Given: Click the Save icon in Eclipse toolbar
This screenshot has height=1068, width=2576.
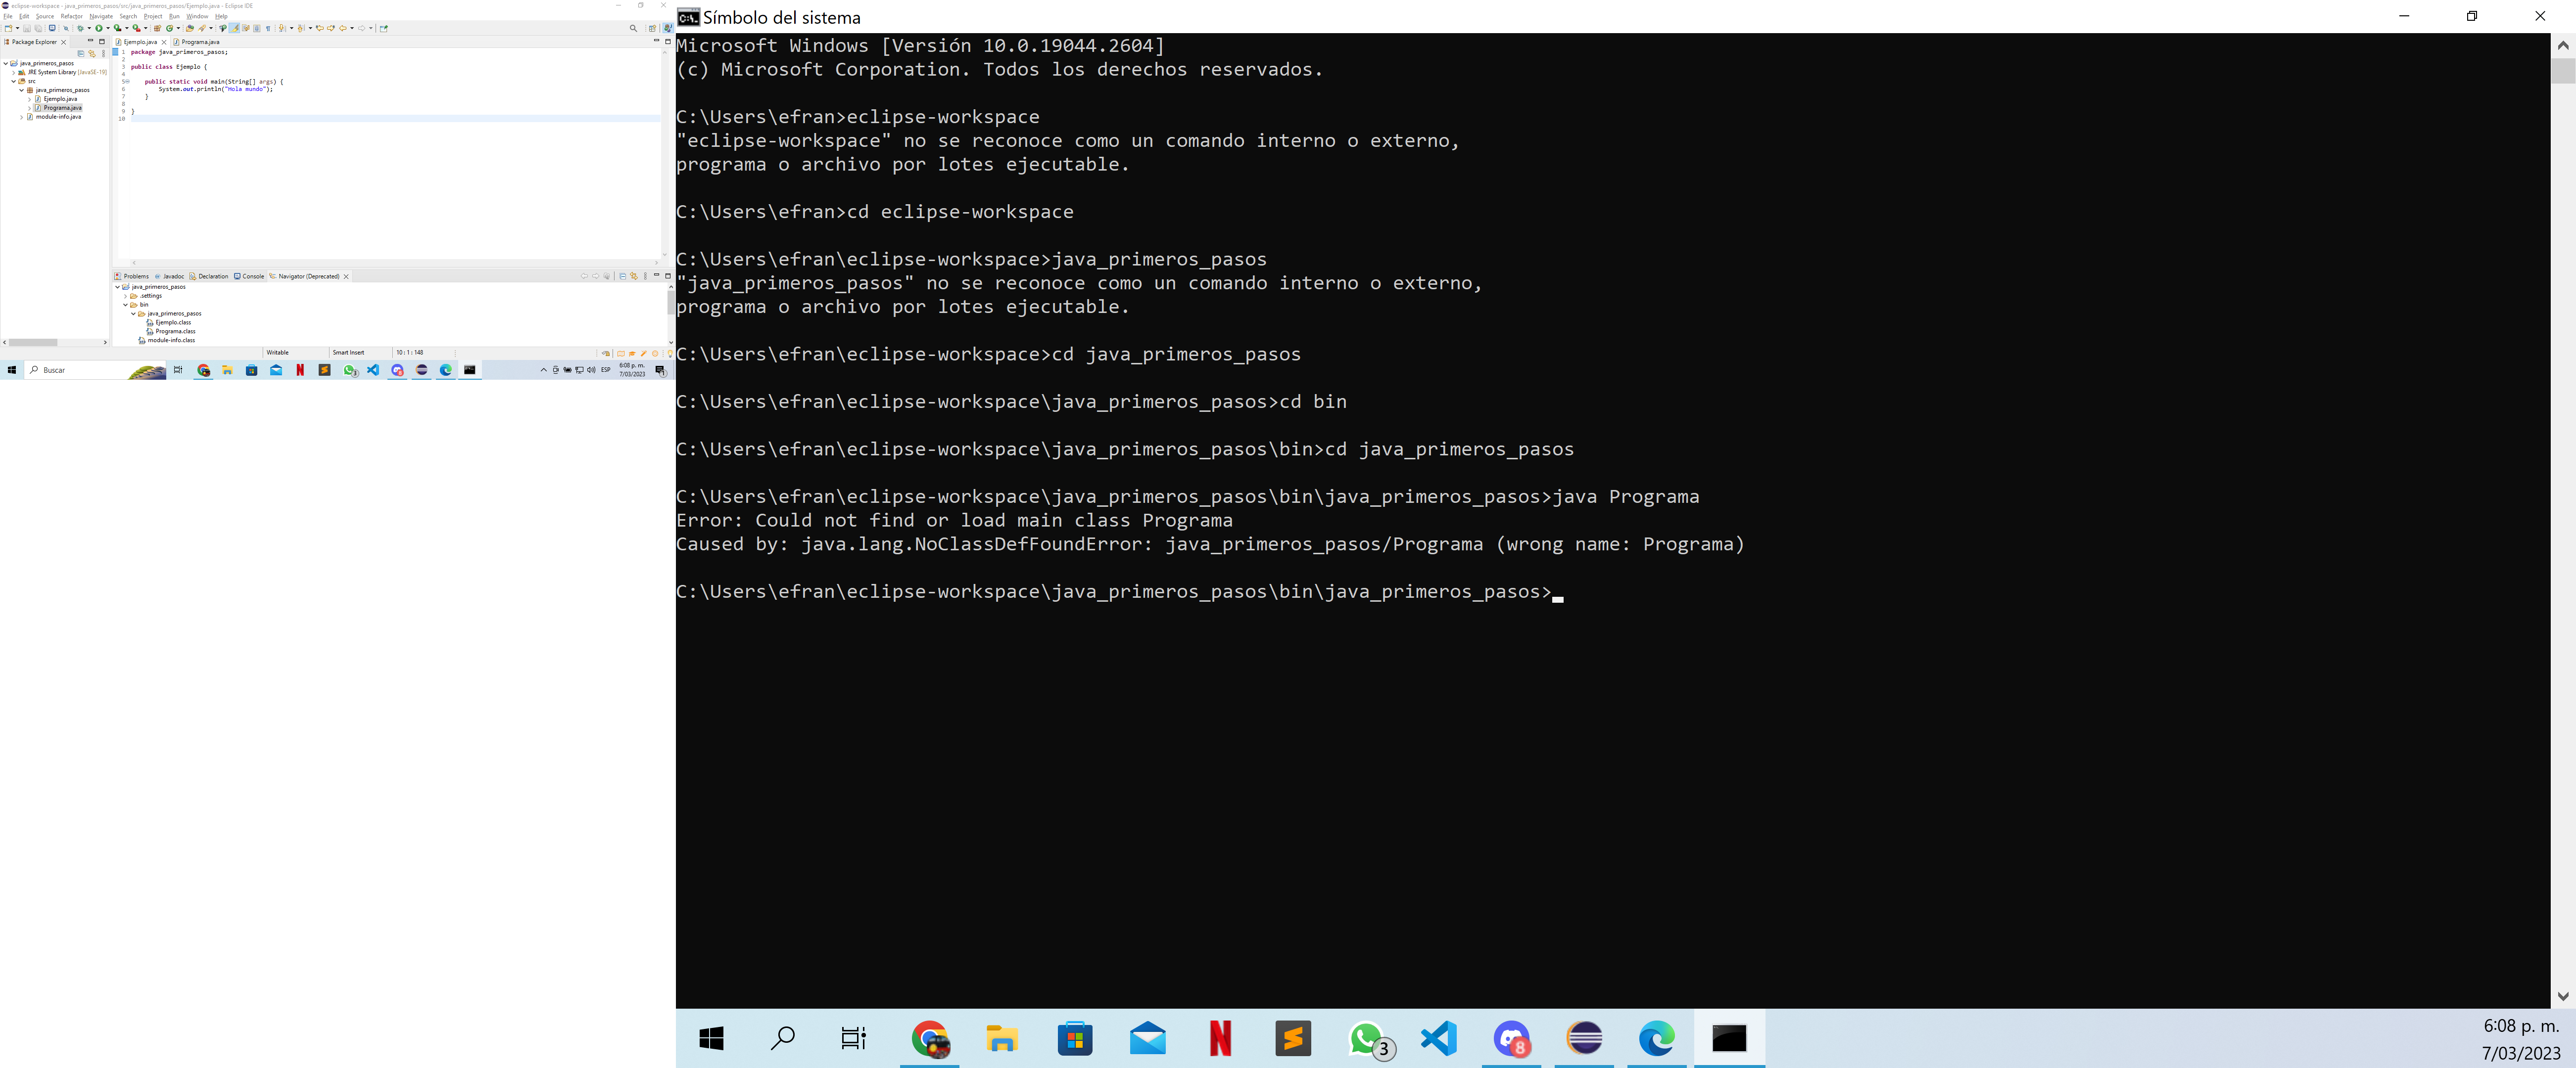Looking at the screenshot, I should pyautogui.click(x=27, y=28).
